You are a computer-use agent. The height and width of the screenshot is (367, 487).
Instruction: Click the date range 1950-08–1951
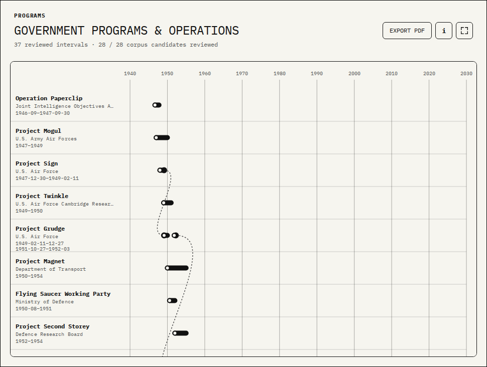[34, 309]
